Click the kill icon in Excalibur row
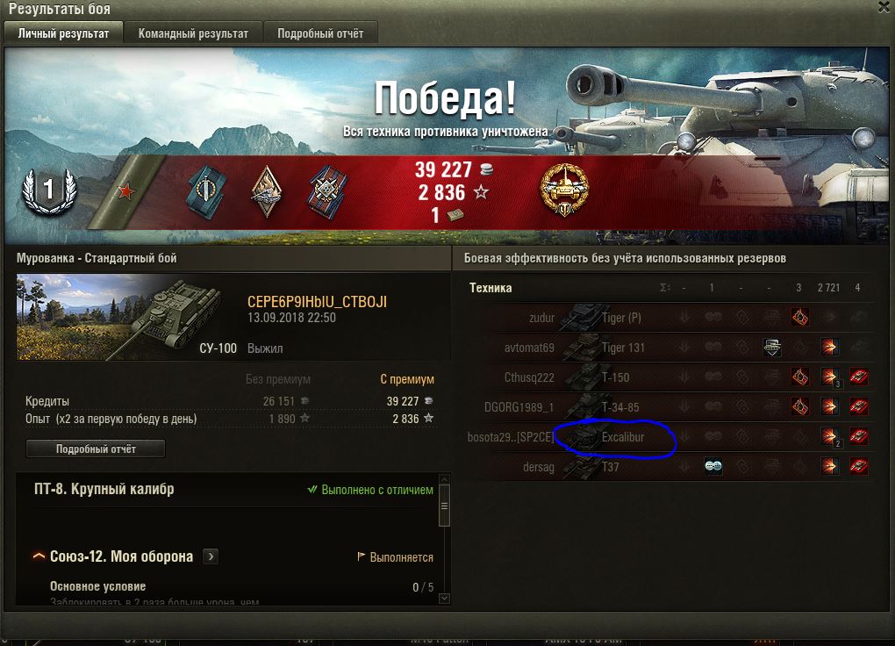Viewport: 895px width, 646px height. point(859,437)
